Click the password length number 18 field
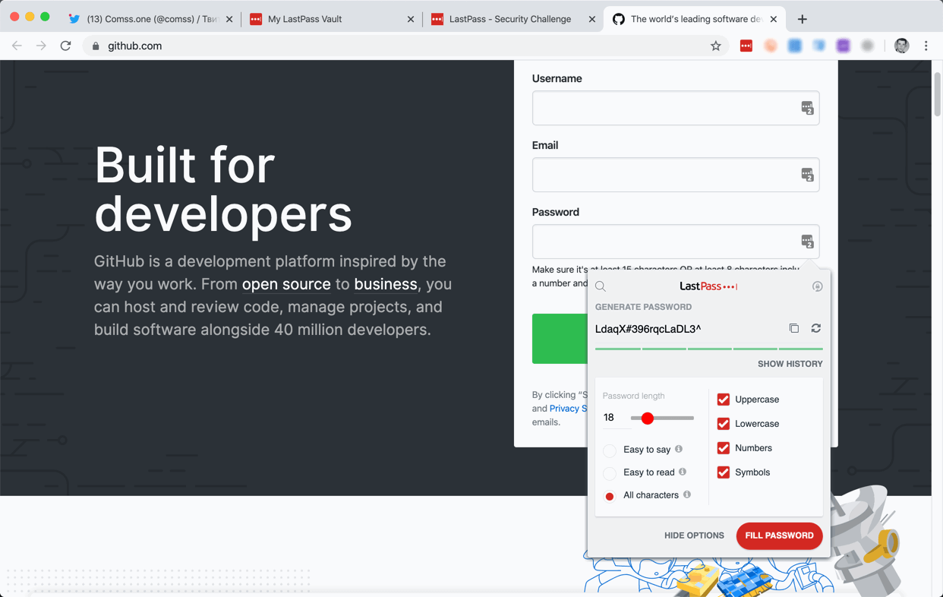 (x=615, y=418)
